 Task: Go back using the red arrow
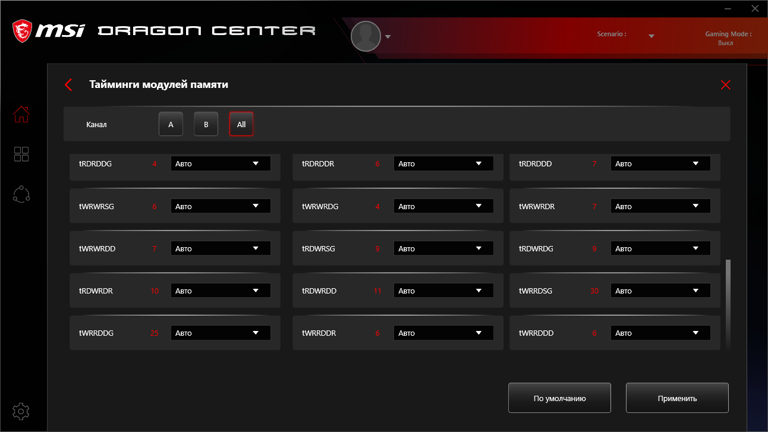68,85
